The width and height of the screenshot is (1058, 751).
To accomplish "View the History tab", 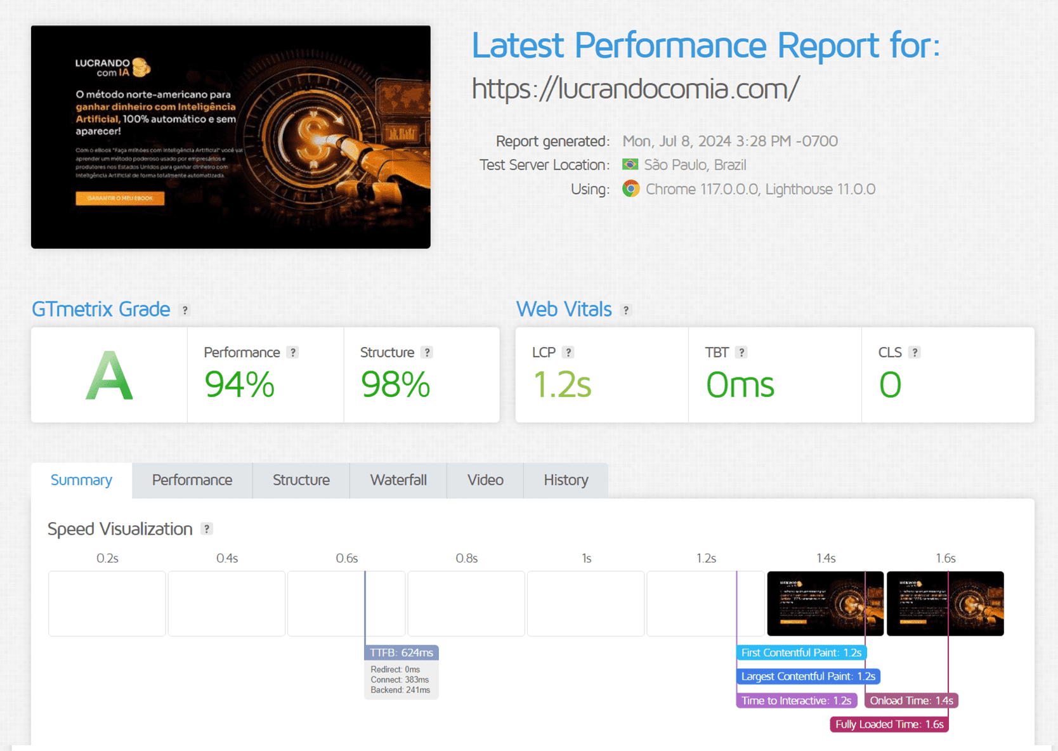I will [566, 480].
